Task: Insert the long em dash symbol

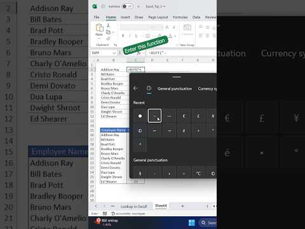Action: [x=169, y=116]
